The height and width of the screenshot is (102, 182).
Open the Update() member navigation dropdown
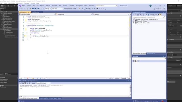(111, 14)
